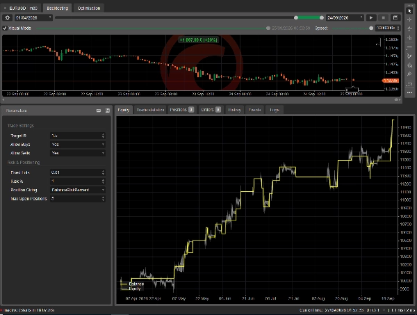Select the crosshair tool in drawing toolbar
The image size is (417, 315).
click(x=409, y=19)
